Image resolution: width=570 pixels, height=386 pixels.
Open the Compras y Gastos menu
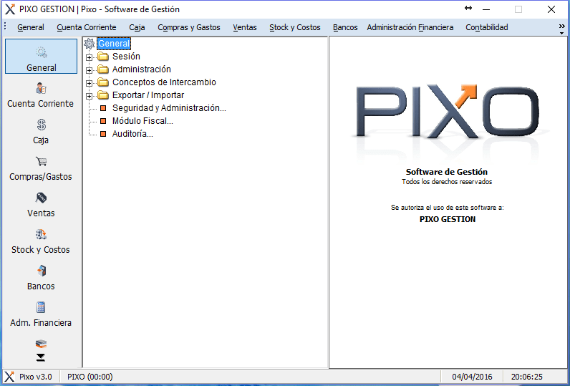pyautogui.click(x=189, y=27)
